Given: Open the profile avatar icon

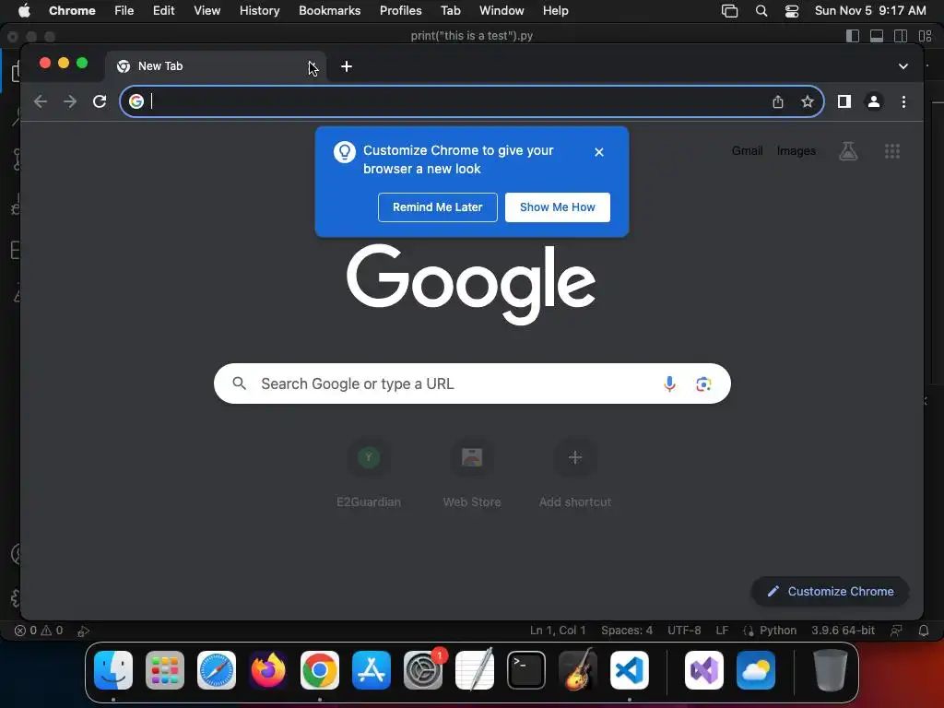Looking at the screenshot, I should pyautogui.click(x=874, y=101).
